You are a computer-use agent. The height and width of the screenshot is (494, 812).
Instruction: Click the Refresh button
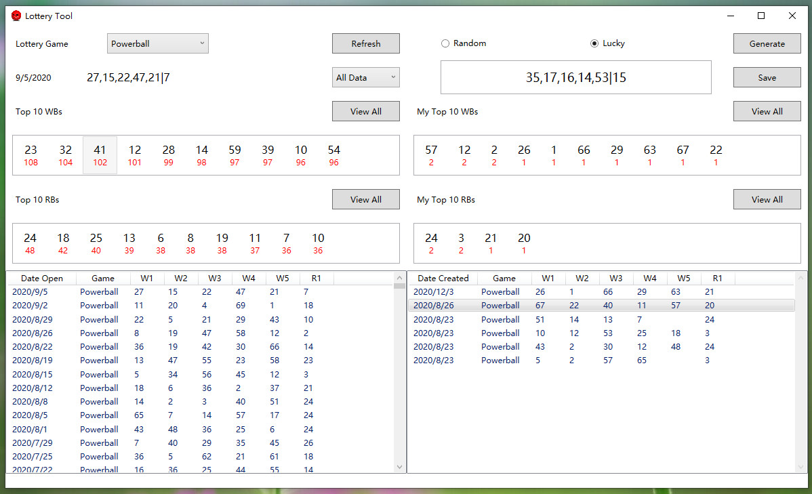[x=365, y=43]
